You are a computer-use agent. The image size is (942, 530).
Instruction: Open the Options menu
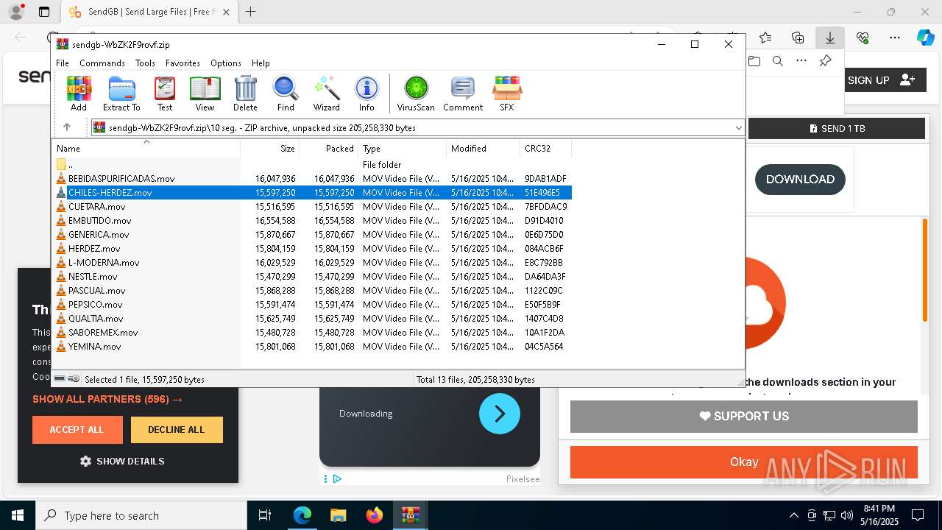[226, 63]
